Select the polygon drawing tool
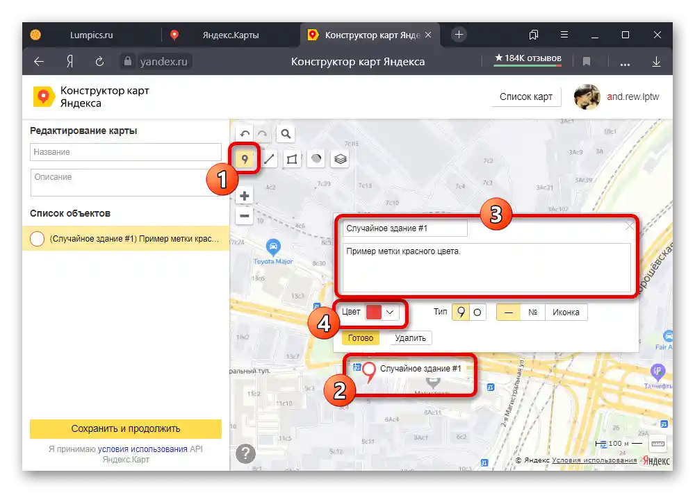This screenshot has height=493, width=695. [292, 158]
